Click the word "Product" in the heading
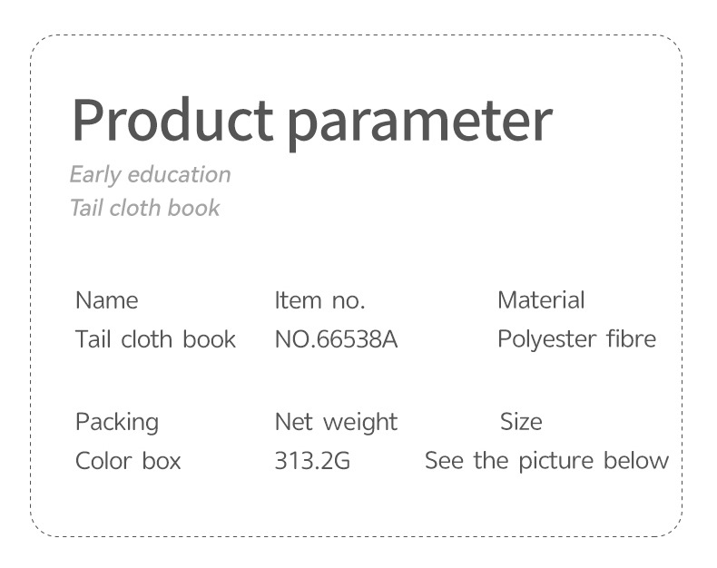The image size is (717, 568). (x=172, y=119)
